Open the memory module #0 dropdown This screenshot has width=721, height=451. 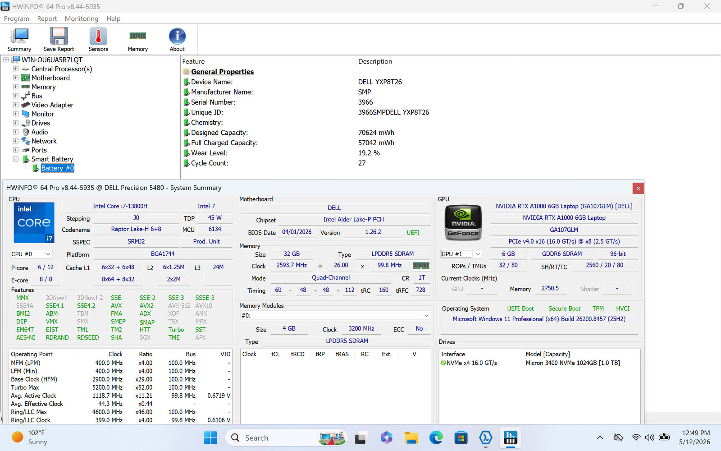point(335,315)
